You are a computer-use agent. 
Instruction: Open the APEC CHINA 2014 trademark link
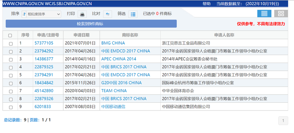tap(119, 59)
